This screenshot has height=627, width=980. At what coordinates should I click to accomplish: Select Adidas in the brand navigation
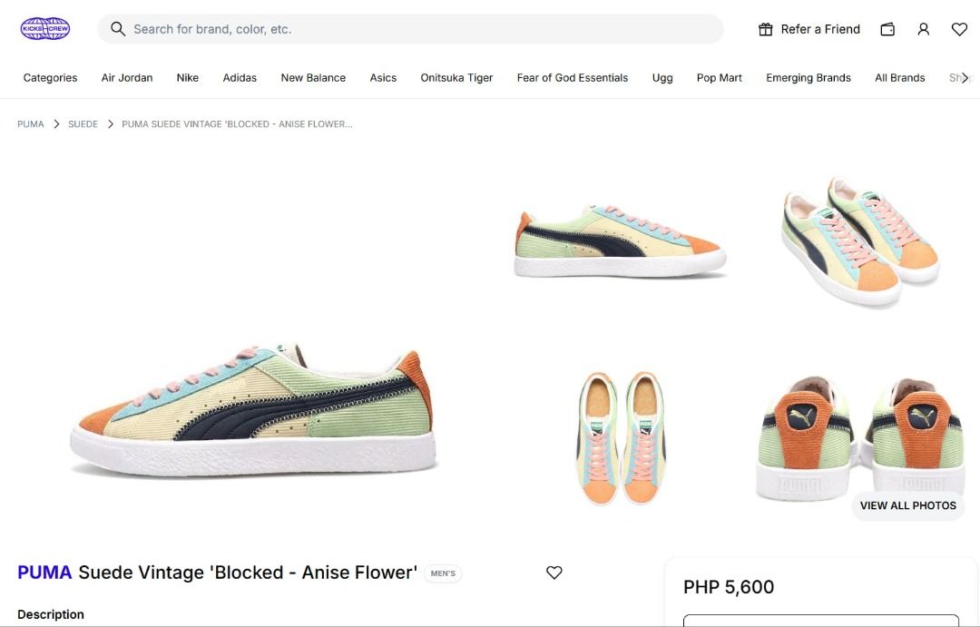click(x=240, y=77)
